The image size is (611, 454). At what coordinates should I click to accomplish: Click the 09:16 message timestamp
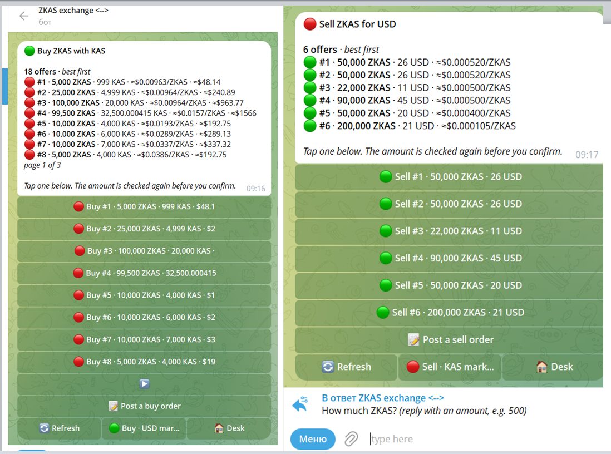click(x=255, y=189)
